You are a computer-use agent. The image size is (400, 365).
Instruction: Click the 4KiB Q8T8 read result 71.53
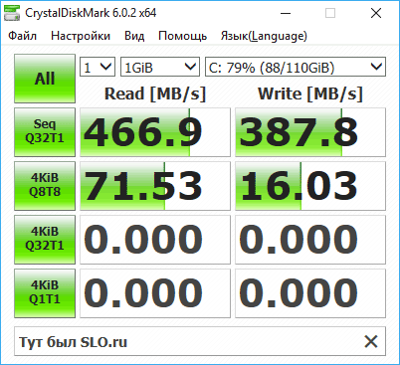[x=155, y=186]
